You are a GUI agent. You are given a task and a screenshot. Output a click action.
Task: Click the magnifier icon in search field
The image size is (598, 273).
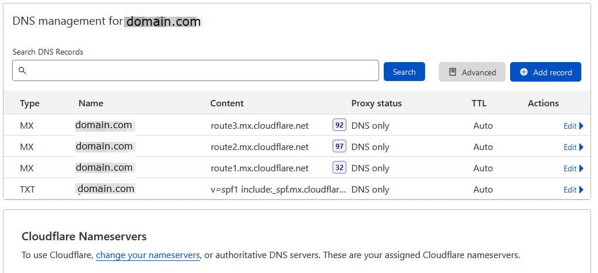point(22,71)
